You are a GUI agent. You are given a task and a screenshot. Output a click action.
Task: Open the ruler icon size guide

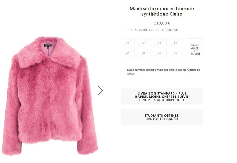point(195,45)
